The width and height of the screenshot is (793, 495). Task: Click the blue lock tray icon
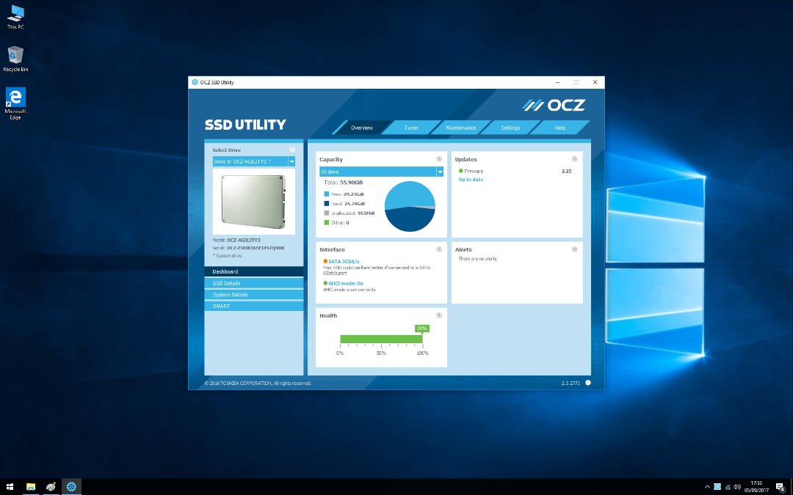coord(717,487)
